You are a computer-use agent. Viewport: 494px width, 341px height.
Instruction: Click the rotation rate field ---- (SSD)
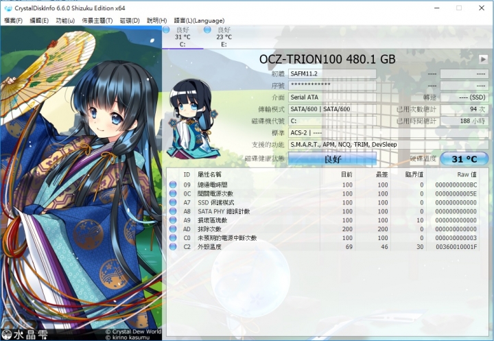pos(464,97)
